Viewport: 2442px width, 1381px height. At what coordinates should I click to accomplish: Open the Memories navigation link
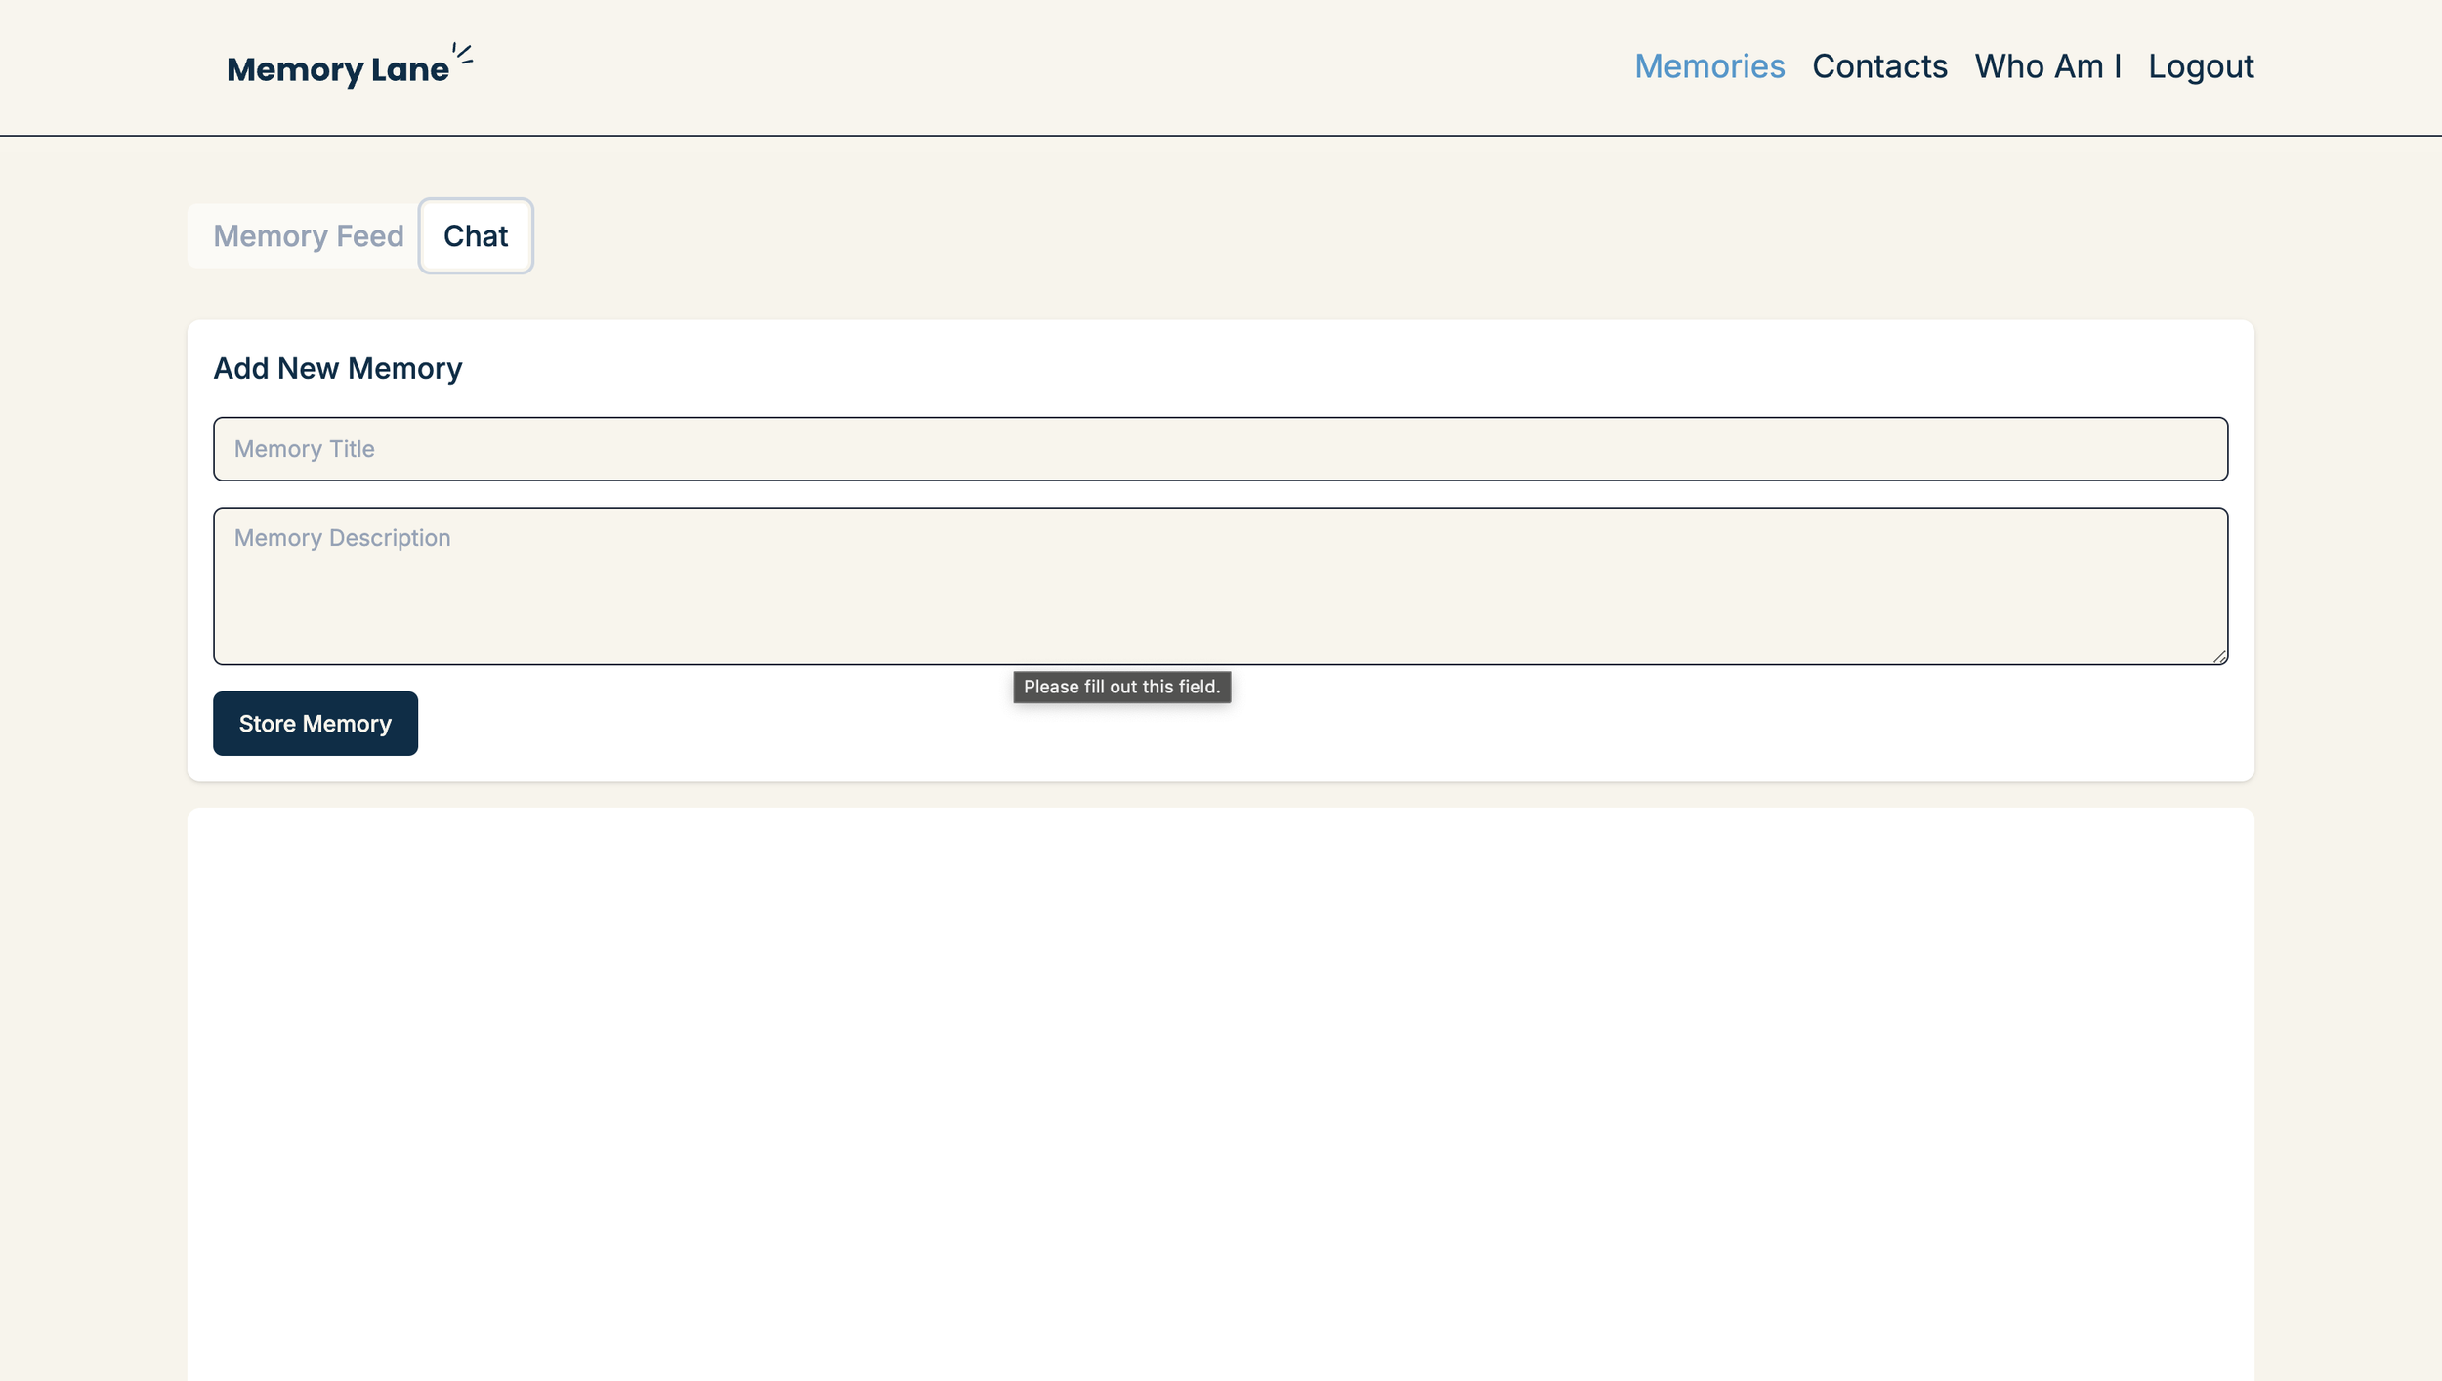1709,66
